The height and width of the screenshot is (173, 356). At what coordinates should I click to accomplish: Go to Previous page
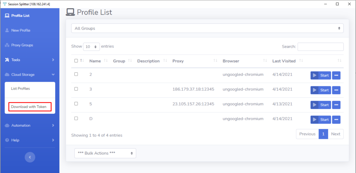[307, 134]
